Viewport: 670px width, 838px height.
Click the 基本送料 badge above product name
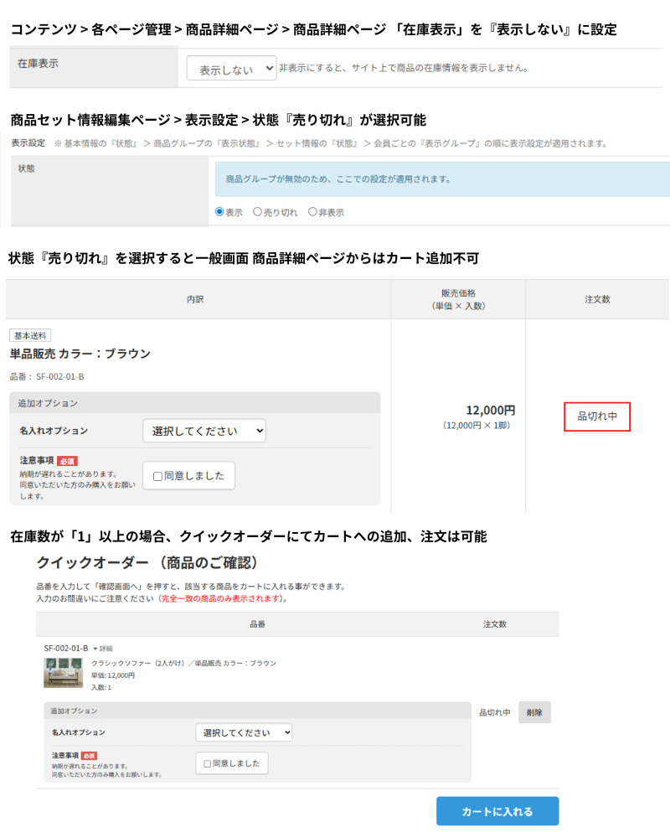click(30, 335)
